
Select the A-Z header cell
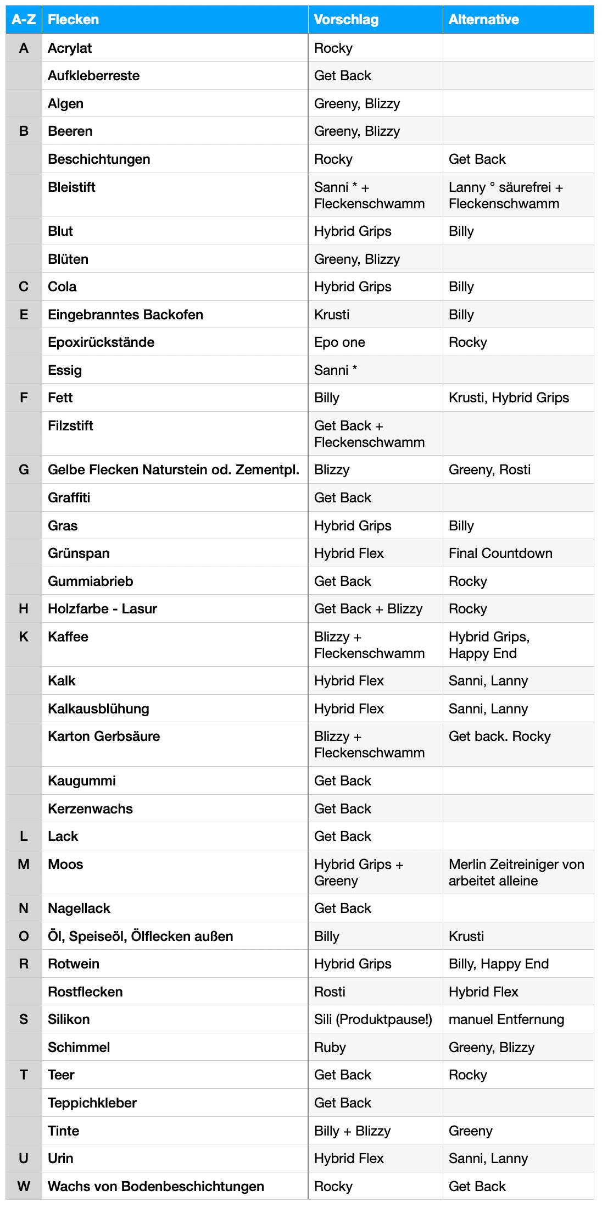click(x=24, y=20)
